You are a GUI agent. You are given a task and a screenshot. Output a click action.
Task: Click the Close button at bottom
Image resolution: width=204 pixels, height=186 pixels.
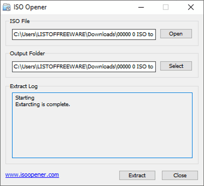(x=180, y=176)
